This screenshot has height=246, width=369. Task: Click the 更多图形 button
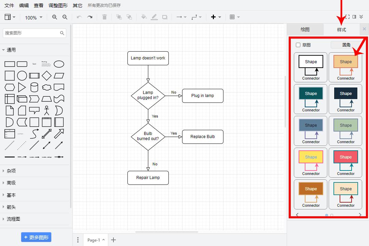click(36, 237)
